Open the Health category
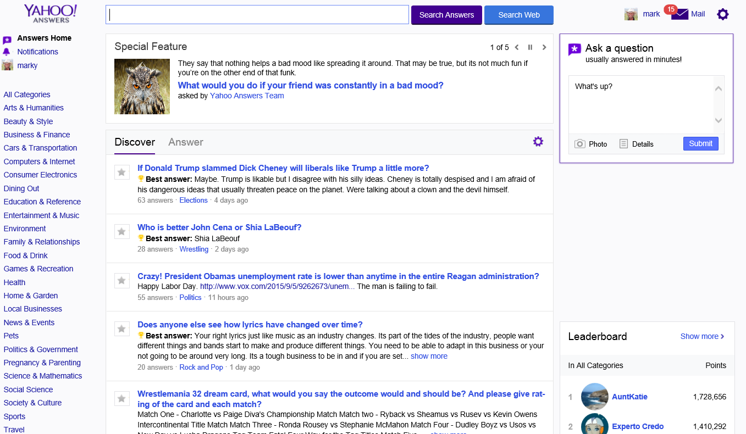Image resolution: width=746 pixels, height=434 pixels. 14,282
